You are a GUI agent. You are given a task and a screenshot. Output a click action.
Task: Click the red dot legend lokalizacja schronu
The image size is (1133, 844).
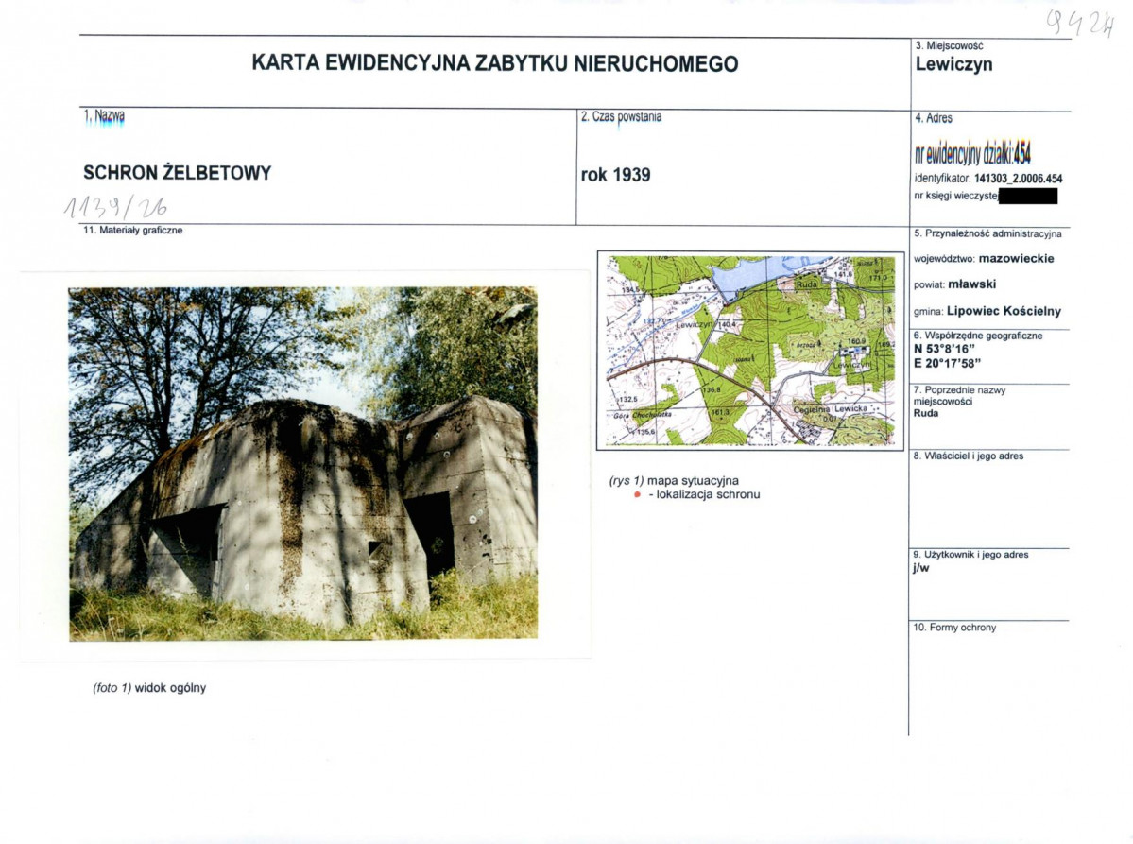697,495
